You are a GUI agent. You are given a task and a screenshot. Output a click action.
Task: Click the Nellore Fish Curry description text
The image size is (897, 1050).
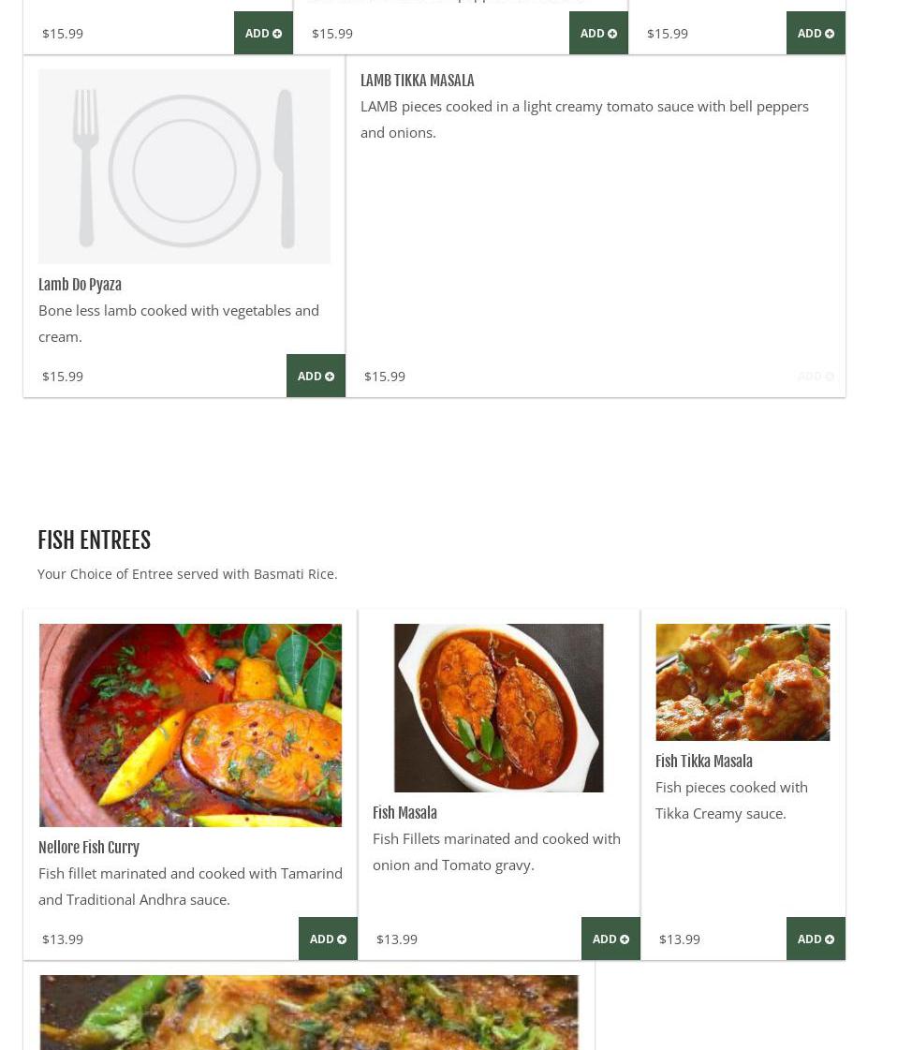coord(190,886)
